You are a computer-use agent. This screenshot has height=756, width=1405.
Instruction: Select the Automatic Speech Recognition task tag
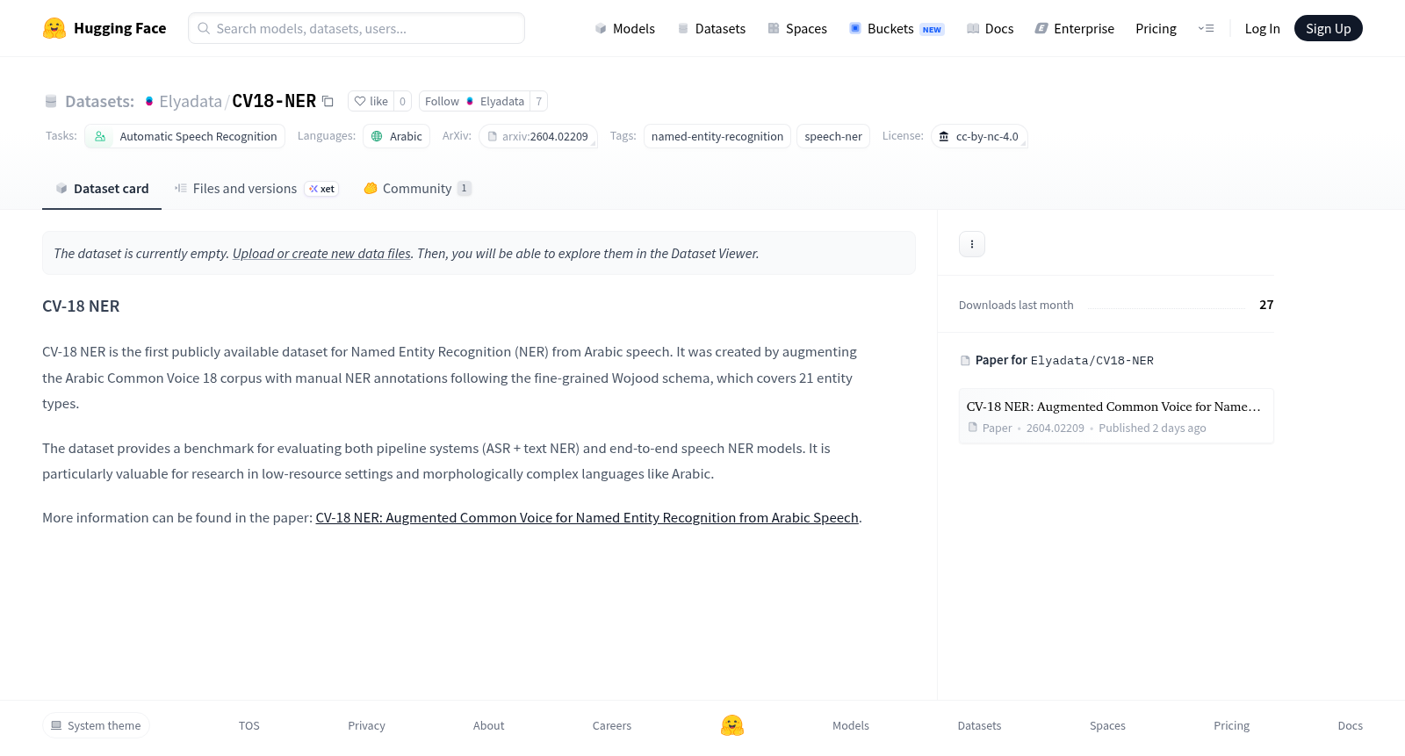click(x=185, y=136)
